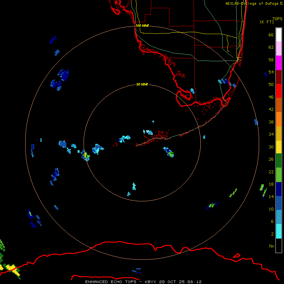This screenshot has width=284, height=284.
Task: Click the bright red legend swatch
Action: [279, 91]
